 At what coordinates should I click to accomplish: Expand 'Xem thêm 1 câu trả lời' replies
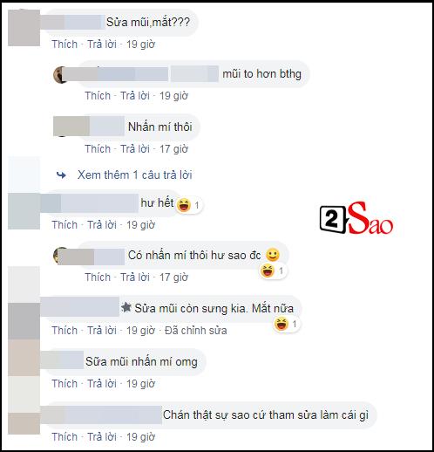[135, 175]
